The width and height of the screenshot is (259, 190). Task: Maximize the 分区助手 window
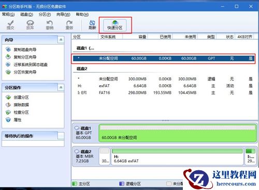tap(237, 7)
